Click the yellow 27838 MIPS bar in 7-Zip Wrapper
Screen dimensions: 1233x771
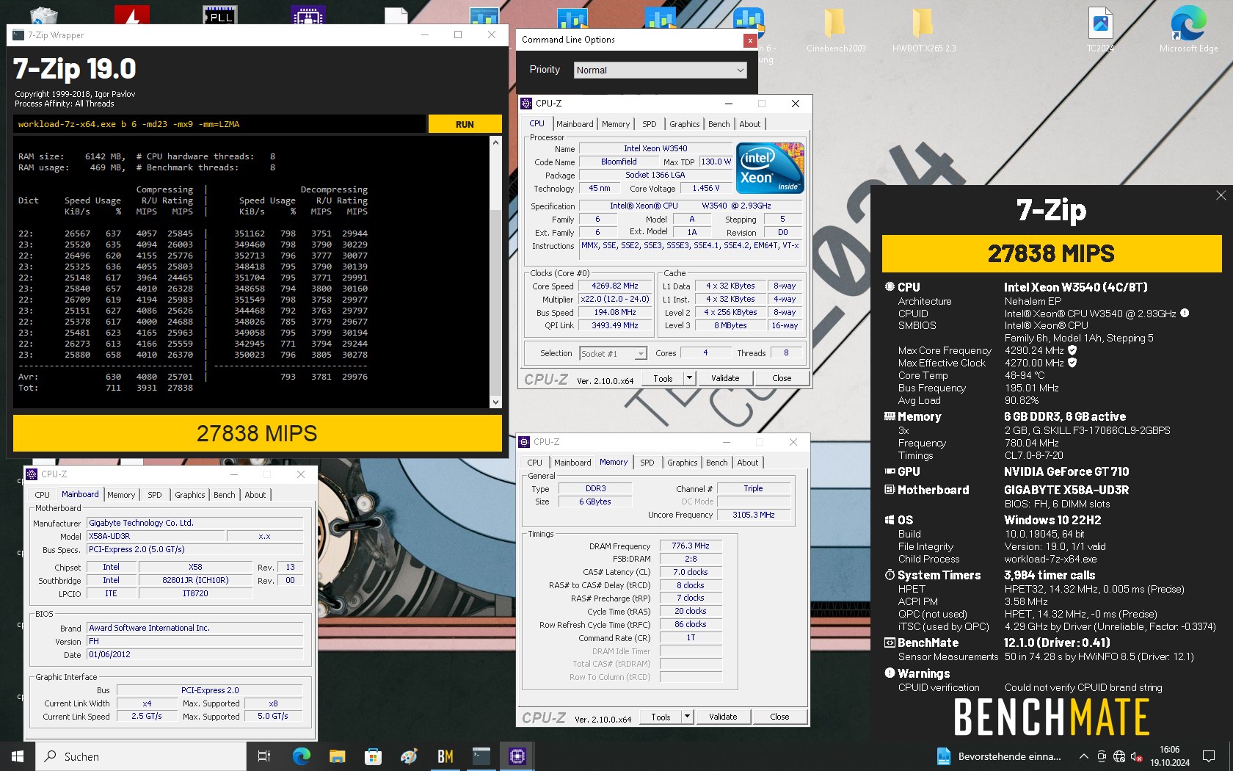[x=257, y=433]
